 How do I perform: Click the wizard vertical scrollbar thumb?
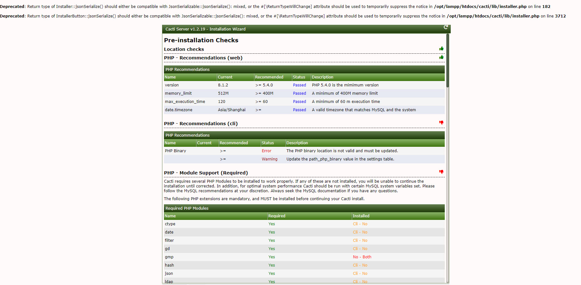[x=448, y=60]
